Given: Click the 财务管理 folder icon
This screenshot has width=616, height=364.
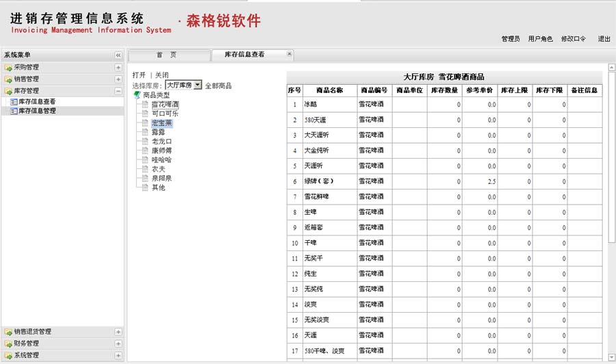Looking at the screenshot, I should point(8,343).
